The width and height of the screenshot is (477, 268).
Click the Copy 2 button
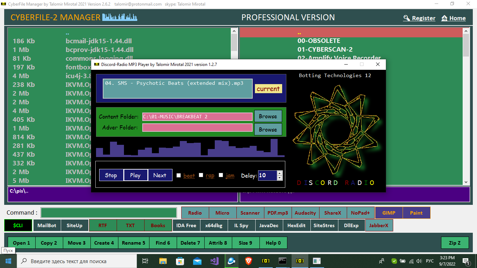click(49, 243)
